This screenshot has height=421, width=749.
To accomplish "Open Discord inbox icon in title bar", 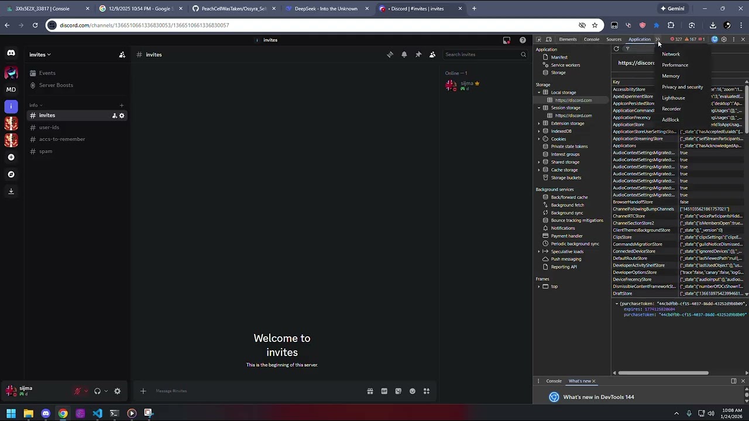I will [507, 40].
